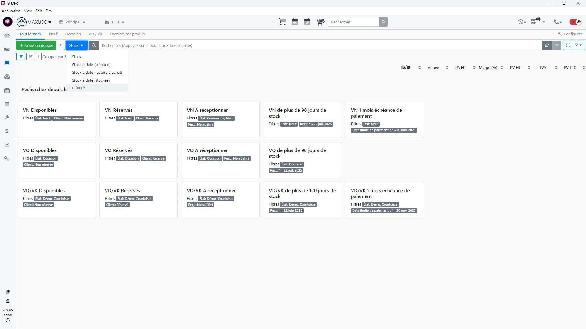586x329 pixels.
Task: Open the dollar finance sidebar icon
Action: [7, 131]
